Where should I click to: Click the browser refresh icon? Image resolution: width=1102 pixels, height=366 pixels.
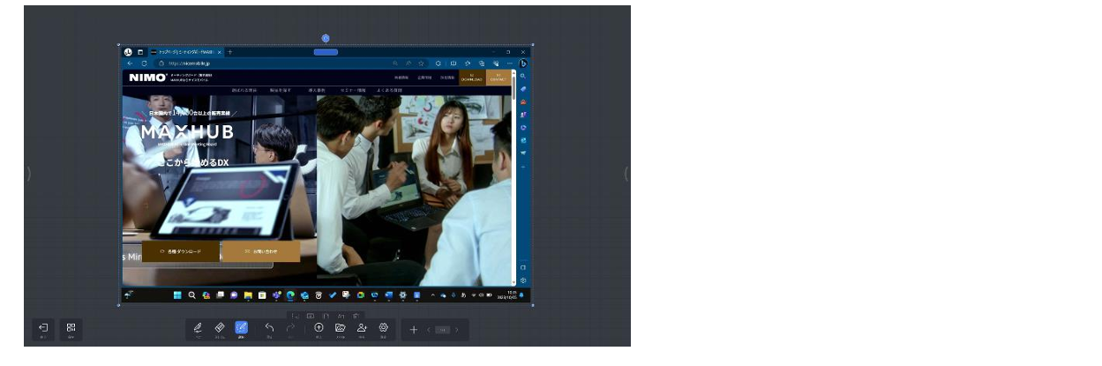point(144,63)
